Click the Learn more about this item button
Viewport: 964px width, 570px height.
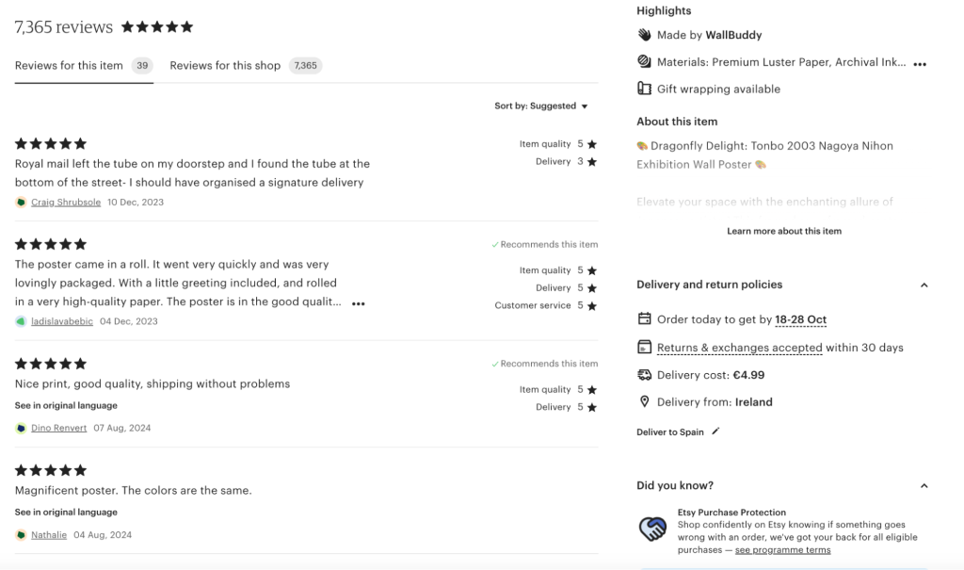click(x=784, y=231)
